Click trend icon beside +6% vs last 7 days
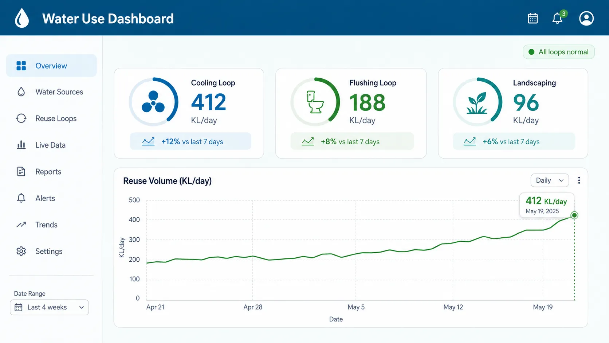This screenshot has width=609, height=343. click(469, 141)
